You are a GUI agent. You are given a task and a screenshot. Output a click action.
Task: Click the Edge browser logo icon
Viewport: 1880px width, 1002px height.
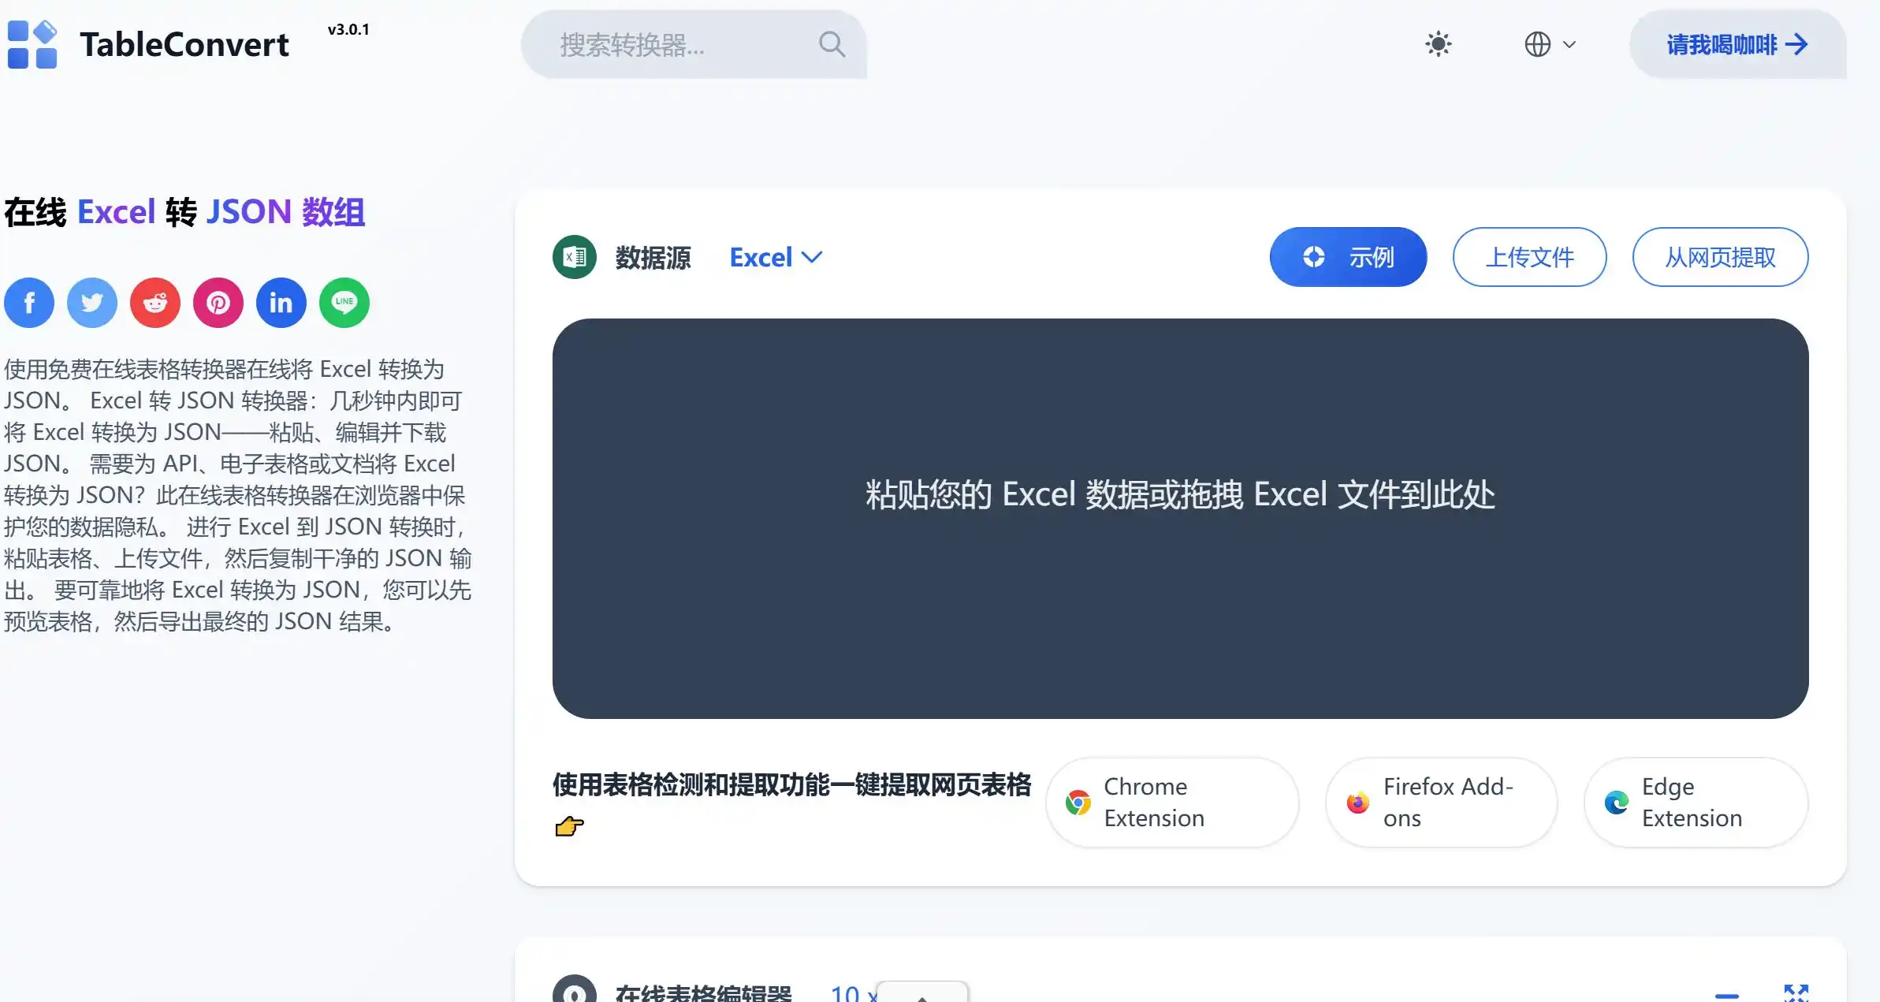[x=1616, y=803]
